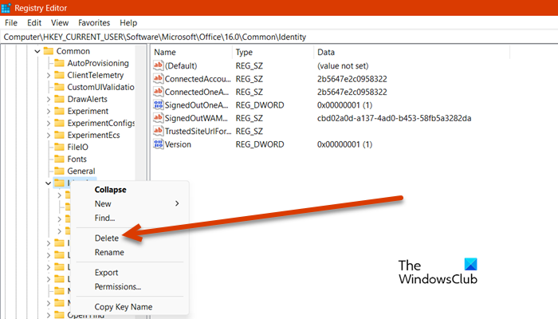Select the Fonts key label
Image resolution: width=558 pixels, height=319 pixels.
point(77,159)
